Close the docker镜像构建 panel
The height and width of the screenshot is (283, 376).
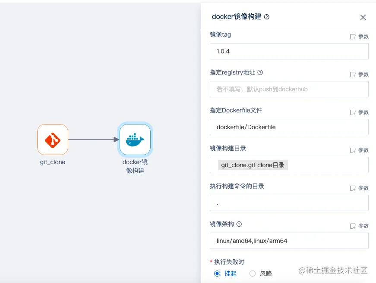click(x=363, y=18)
